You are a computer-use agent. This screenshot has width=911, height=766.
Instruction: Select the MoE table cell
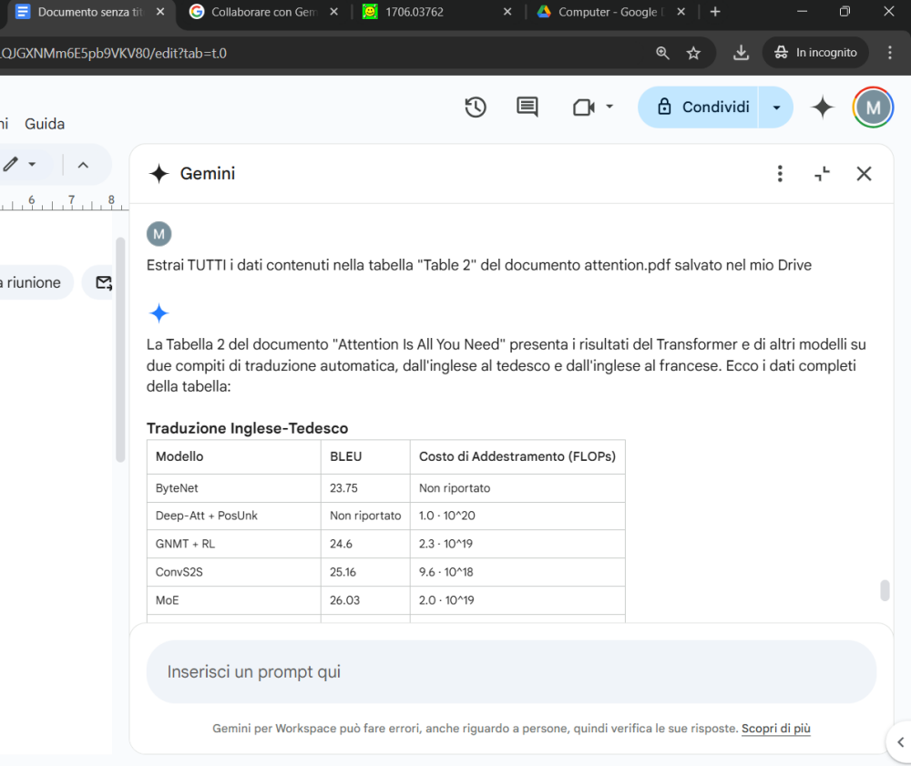coord(234,600)
